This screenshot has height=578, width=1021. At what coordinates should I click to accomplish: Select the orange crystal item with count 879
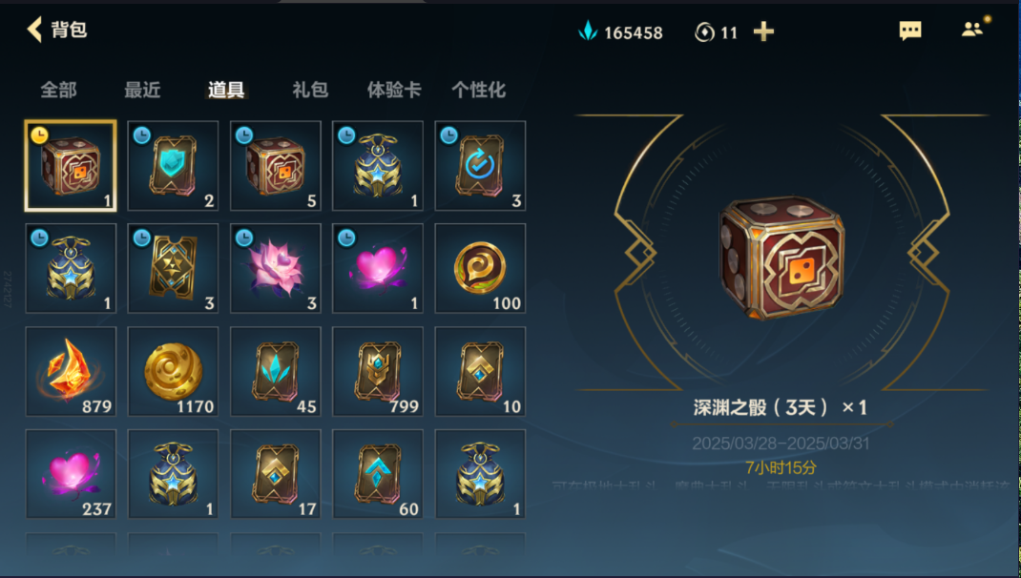click(71, 371)
